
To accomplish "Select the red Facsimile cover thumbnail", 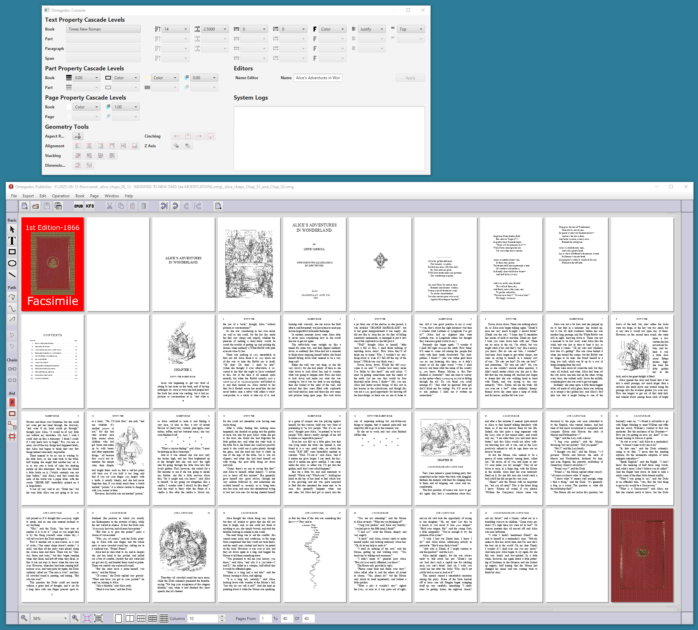I will 53,264.
